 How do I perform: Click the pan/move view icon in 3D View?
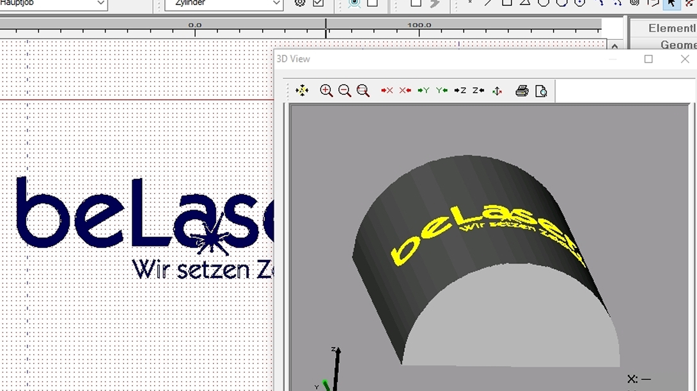click(x=302, y=91)
